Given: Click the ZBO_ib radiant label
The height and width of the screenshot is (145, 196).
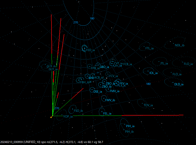Looking at the screenshot, I should click(x=107, y=87).
